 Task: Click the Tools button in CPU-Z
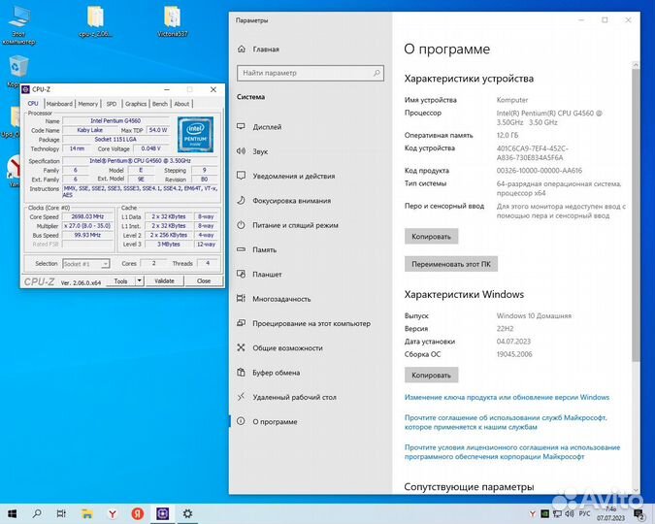click(x=120, y=280)
